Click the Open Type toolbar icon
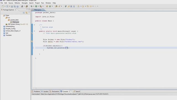 pos(56,6)
